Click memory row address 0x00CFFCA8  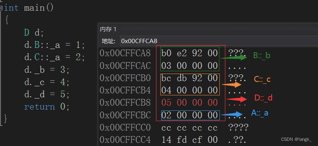pos(125,53)
